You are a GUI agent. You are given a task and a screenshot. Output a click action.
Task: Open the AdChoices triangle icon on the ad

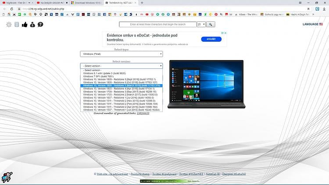tap(222, 33)
